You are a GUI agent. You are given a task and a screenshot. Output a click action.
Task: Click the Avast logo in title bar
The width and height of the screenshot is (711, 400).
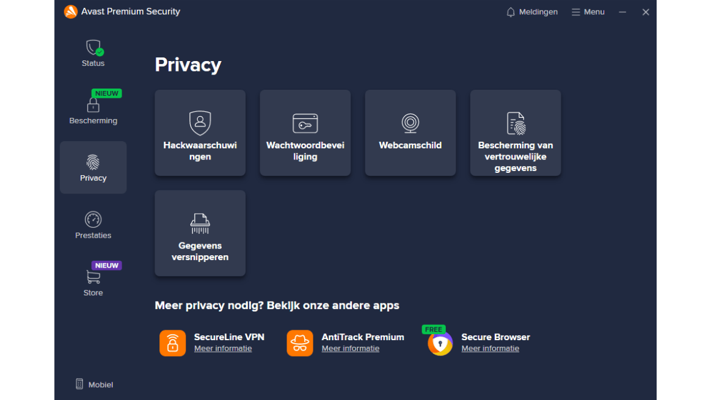71,12
